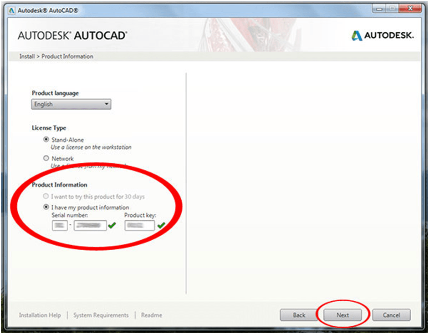Click the Product key input field
This screenshot has width=429, height=334.
point(139,225)
